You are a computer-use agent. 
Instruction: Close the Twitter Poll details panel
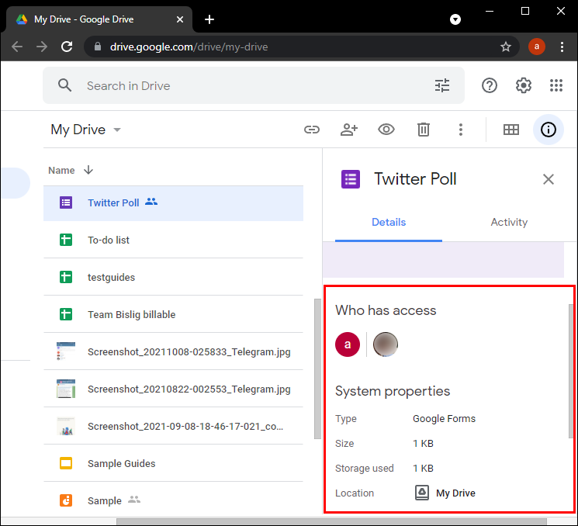[549, 179]
